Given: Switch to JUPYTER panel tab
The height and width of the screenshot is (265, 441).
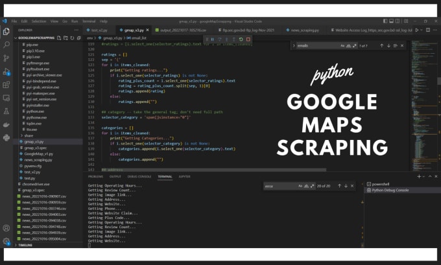Looking at the screenshot, I should click(184, 176).
